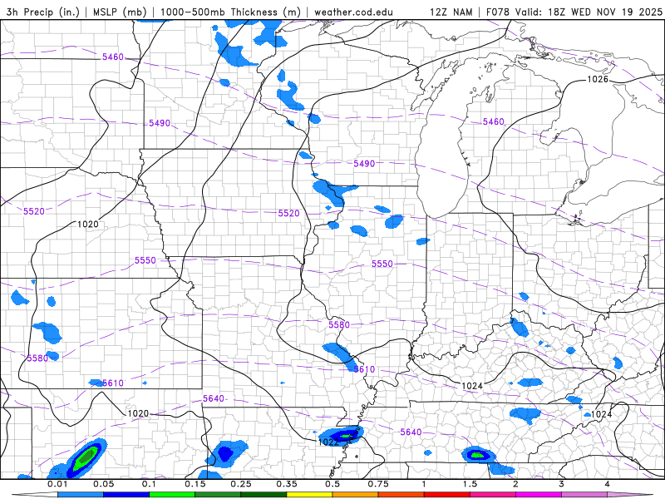This screenshot has width=665, height=499.
Task: Click the 5520 thickness label over eastern Iowa
Action: pos(288,214)
